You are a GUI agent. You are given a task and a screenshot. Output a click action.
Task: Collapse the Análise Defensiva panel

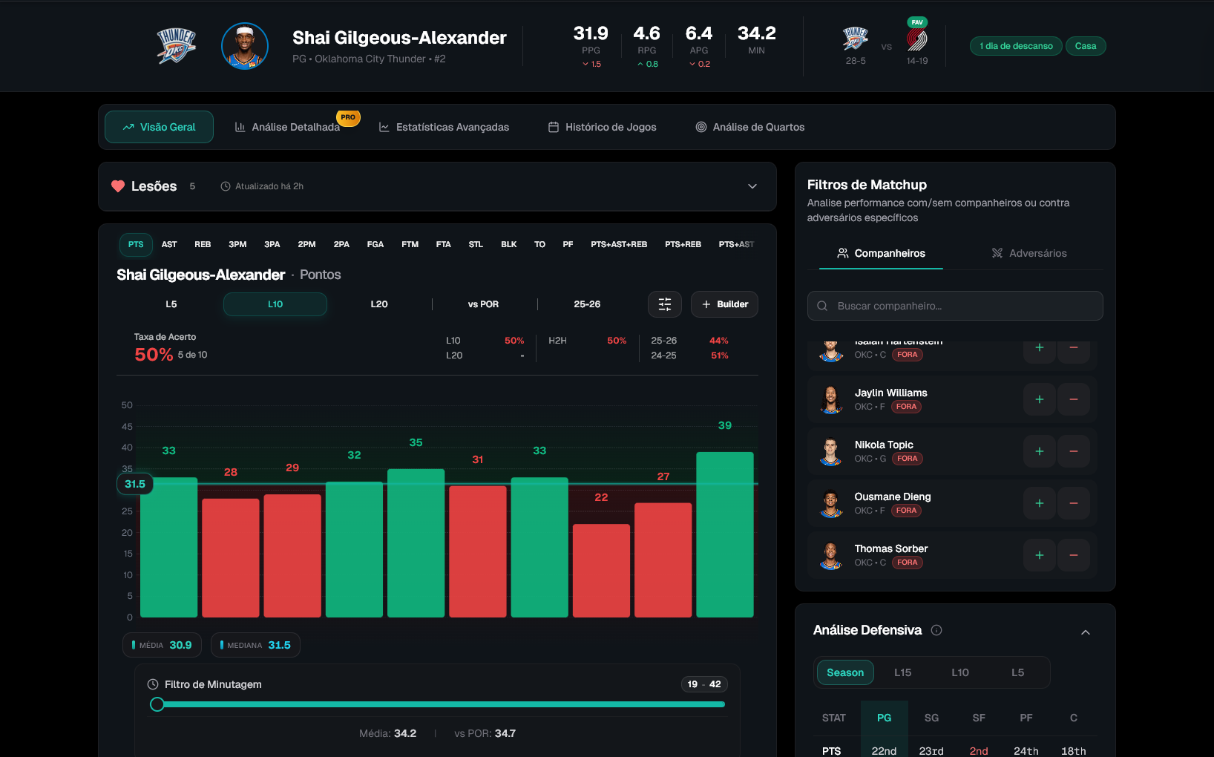[1085, 632]
